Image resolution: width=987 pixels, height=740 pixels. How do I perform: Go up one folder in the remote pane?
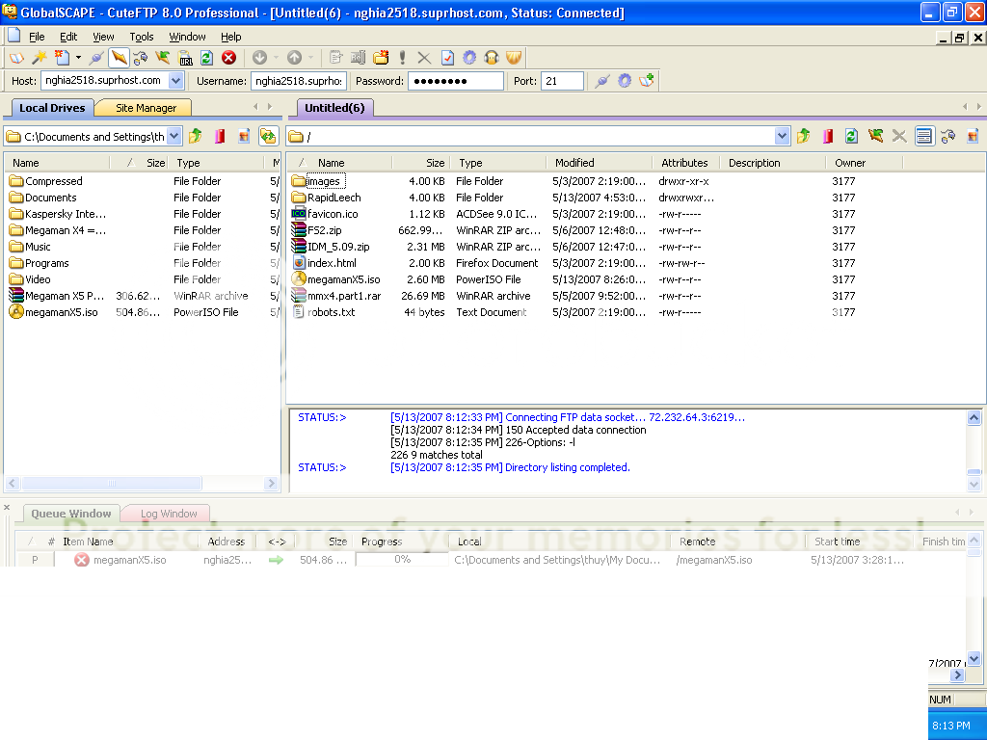[x=803, y=137]
